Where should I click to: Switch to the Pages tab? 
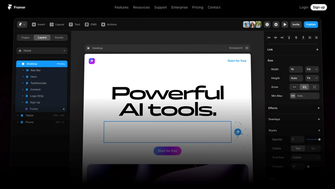[x=25, y=37]
